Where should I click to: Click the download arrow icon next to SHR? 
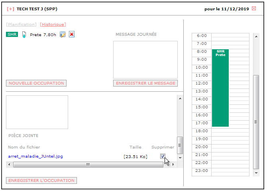coord(24,35)
